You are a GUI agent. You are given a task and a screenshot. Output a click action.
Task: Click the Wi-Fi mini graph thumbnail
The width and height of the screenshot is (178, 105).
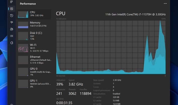tap(23, 48)
